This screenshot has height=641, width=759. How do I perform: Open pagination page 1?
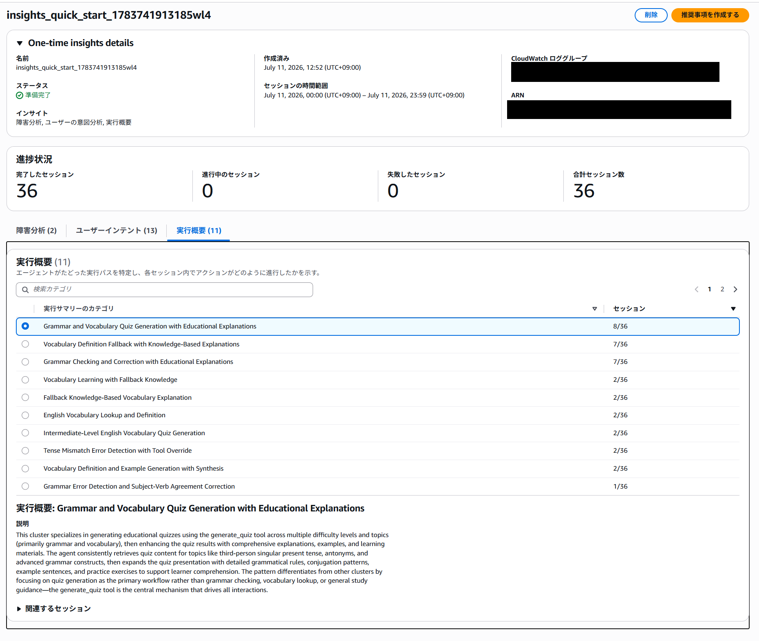(x=710, y=289)
